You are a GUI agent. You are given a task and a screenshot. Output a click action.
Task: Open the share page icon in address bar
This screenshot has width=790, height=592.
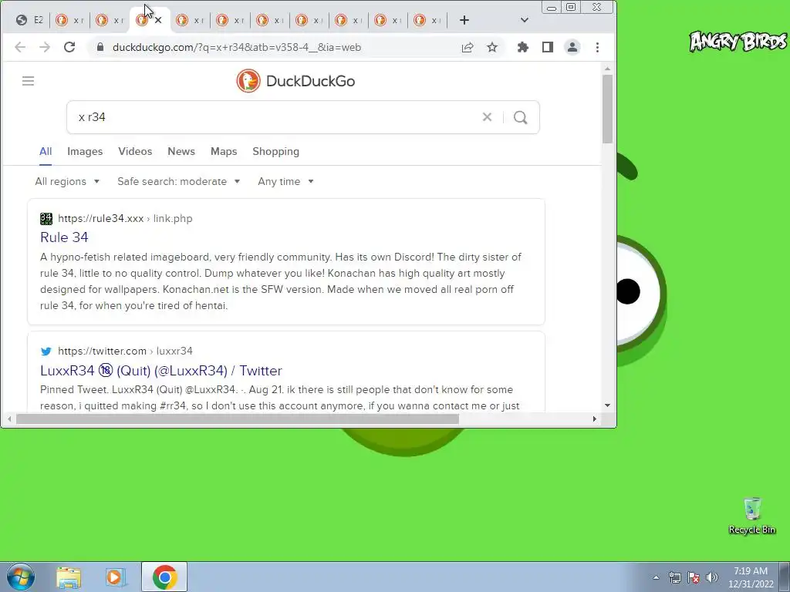pos(468,47)
